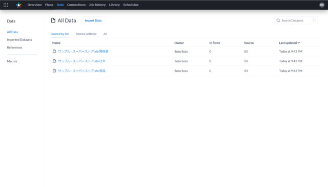Screen dimensions: 328x187
Task: Click the magnifier icon in Search Datasets
Action: pyautogui.click(x=278, y=20)
